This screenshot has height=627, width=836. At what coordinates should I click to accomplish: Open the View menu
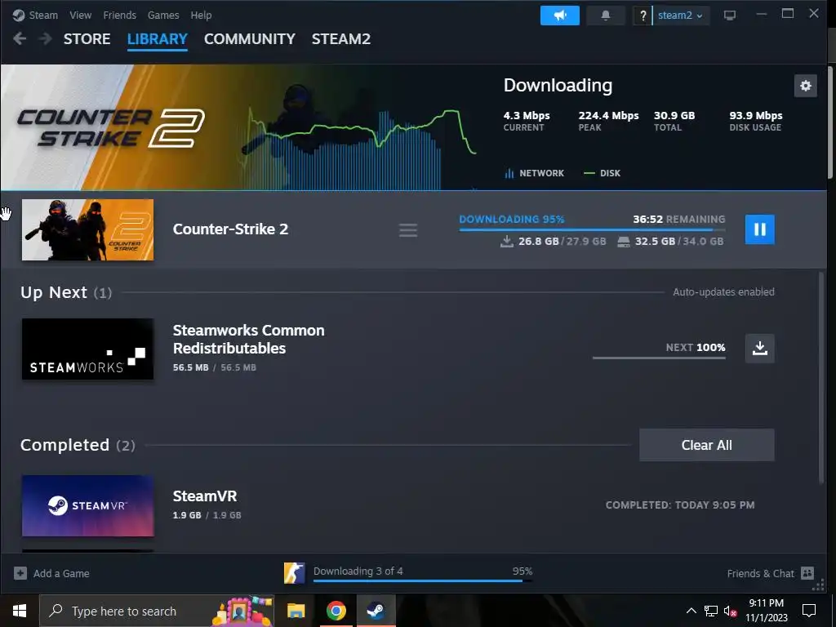click(x=81, y=15)
